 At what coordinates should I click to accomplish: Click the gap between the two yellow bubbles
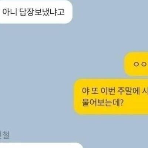click(x=136, y=77)
